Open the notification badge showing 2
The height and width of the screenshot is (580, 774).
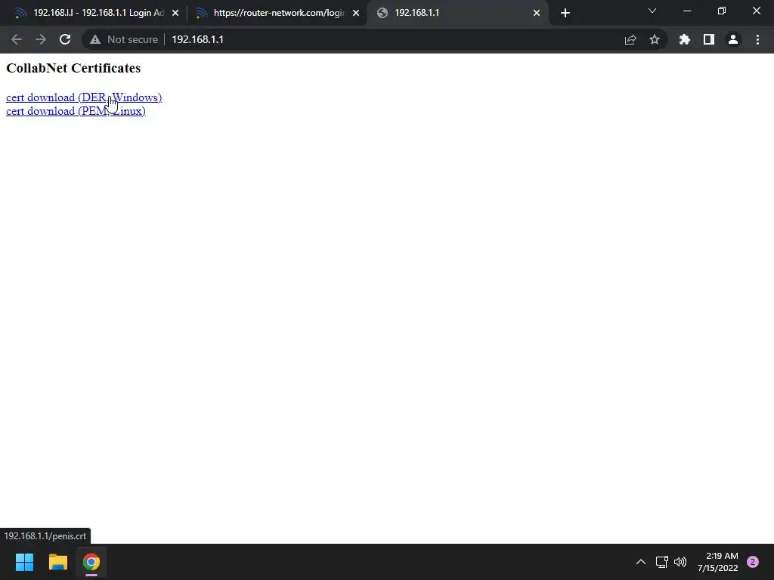pyautogui.click(x=753, y=562)
